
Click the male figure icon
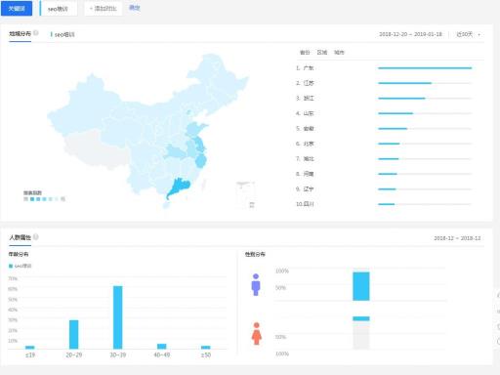[x=256, y=284]
